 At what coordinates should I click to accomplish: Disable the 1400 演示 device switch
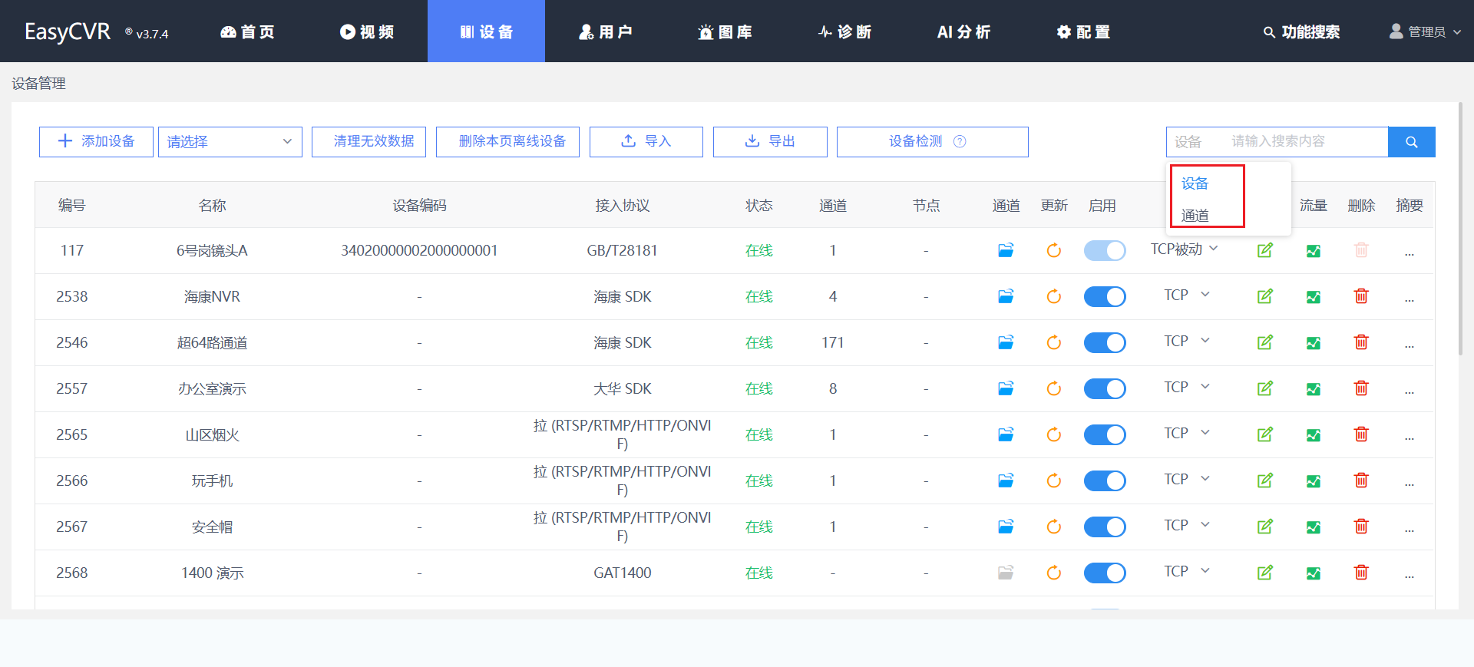(1104, 573)
